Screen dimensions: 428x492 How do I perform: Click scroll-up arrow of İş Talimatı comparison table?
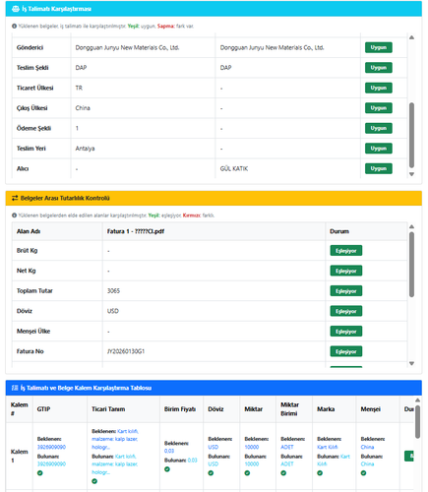tap(411, 37)
